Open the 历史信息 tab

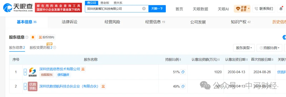279,22
